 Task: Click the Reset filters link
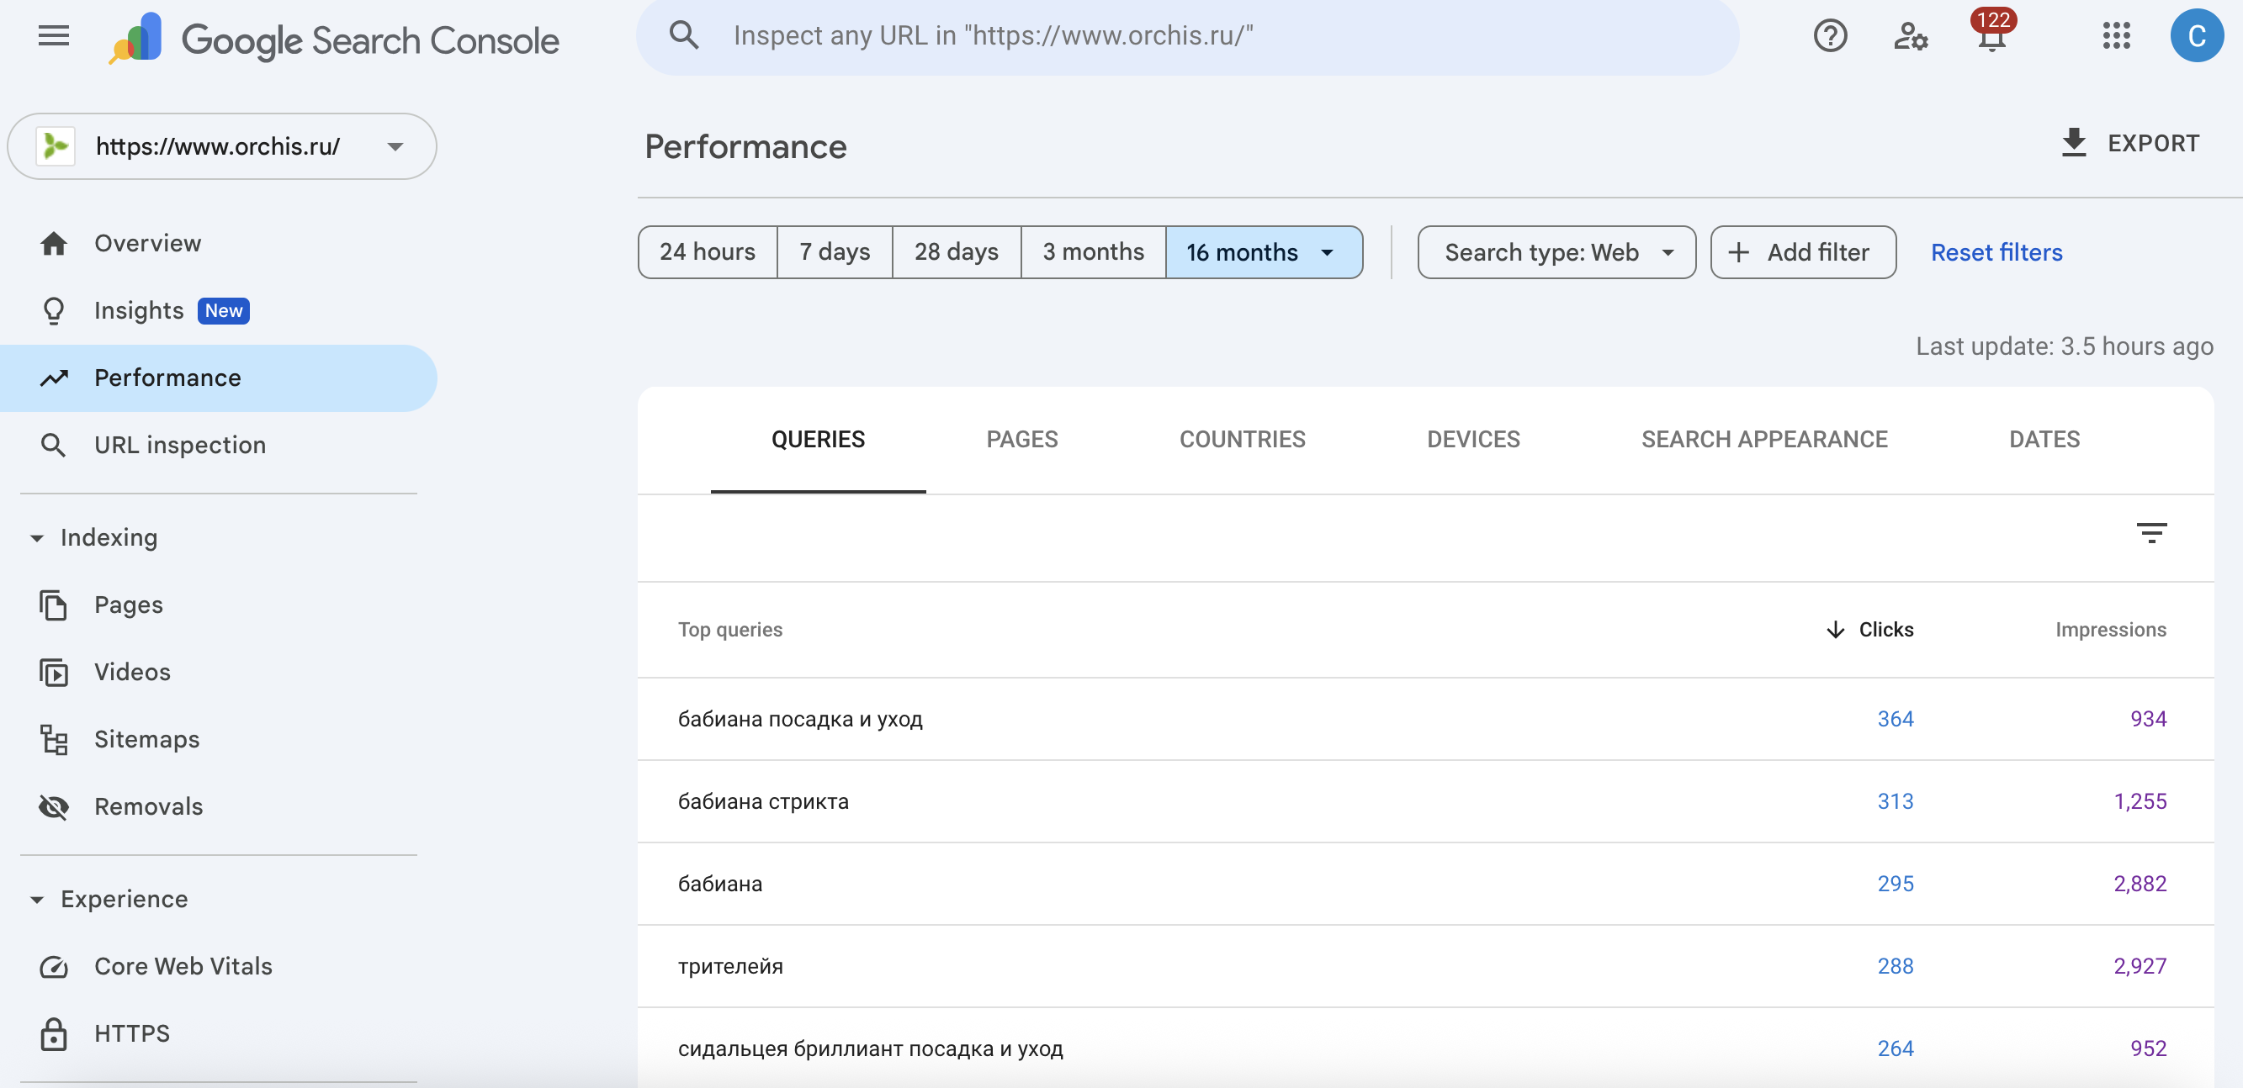coord(1996,252)
